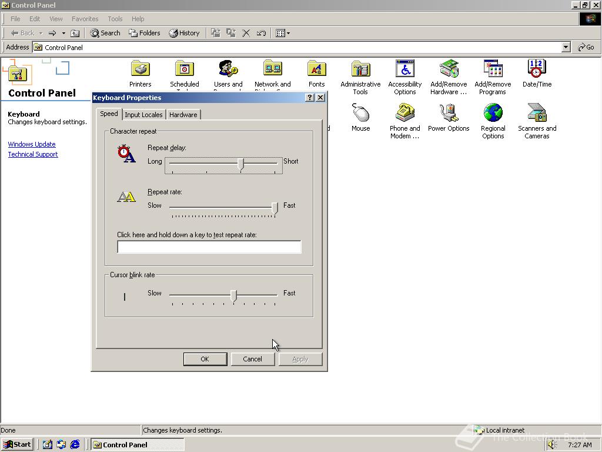Image resolution: width=602 pixels, height=452 pixels.
Task: Click the Repeat delay slider thumb
Action: [240, 164]
